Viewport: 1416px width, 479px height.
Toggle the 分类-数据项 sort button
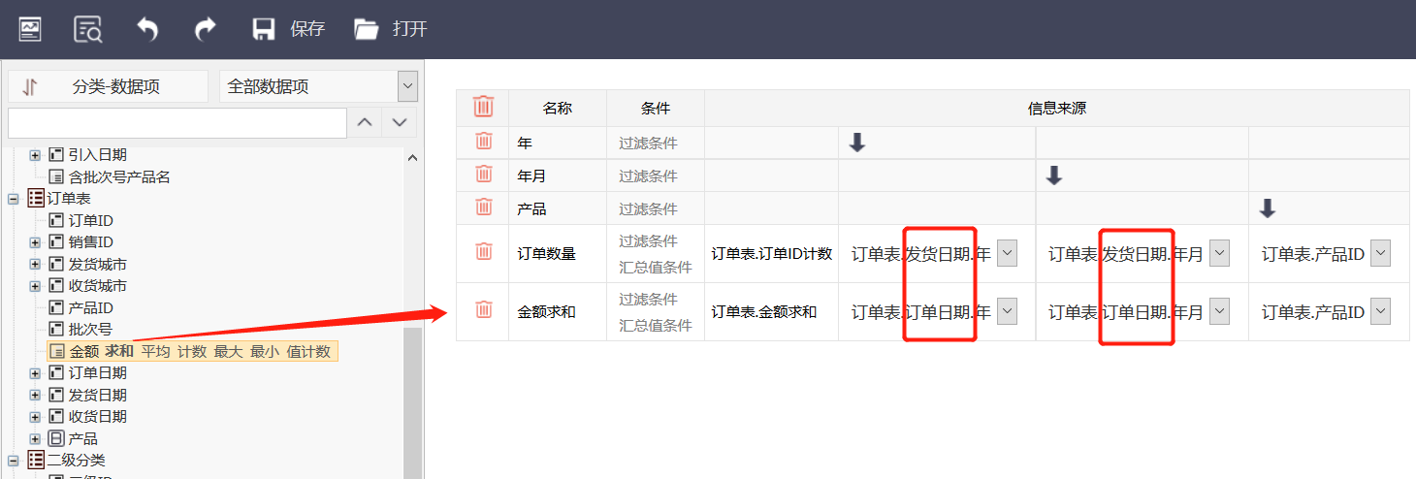point(108,86)
